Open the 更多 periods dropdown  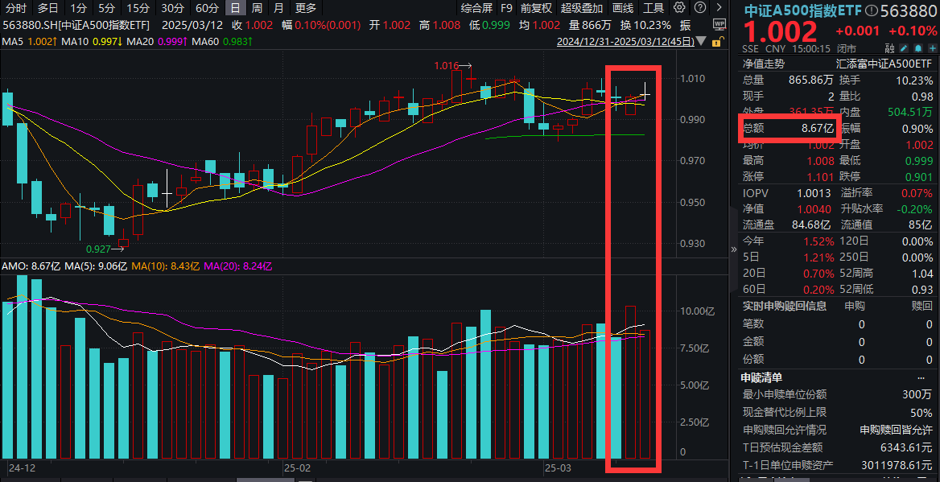[x=306, y=8]
